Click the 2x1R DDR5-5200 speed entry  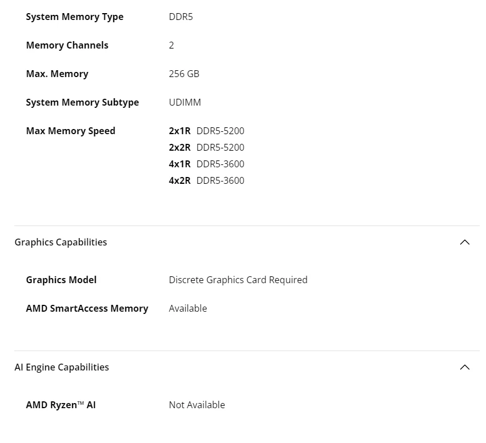pyautogui.click(x=207, y=131)
